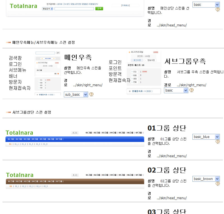Click help icon under main header skin dropdown
This screenshot has height=214, width=224.
click(x=218, y=10)
